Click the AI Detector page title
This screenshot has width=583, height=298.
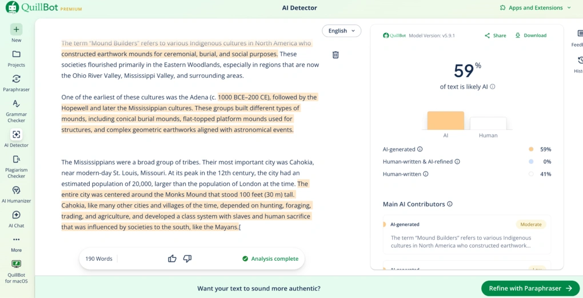point(300,8)
